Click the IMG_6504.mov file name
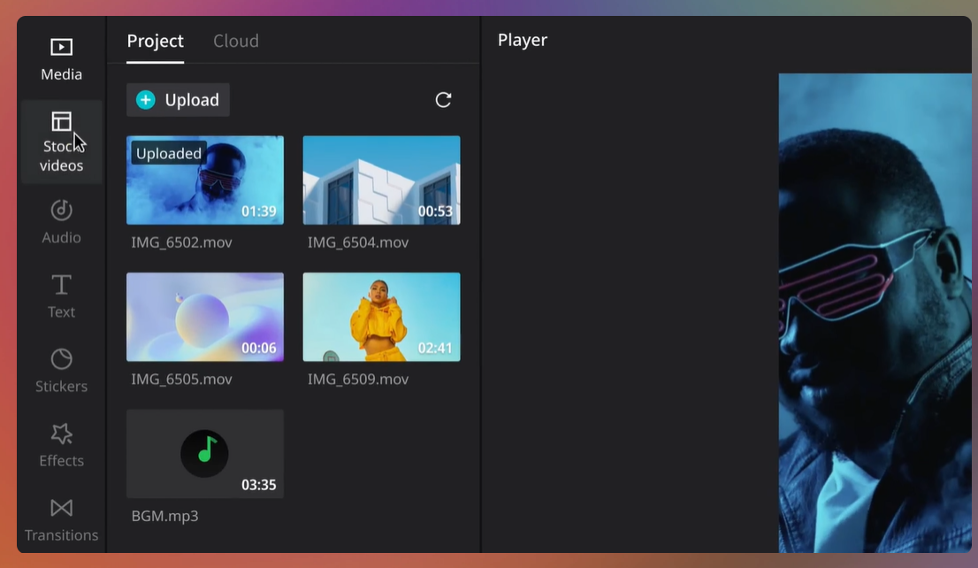 pos(358,242)
